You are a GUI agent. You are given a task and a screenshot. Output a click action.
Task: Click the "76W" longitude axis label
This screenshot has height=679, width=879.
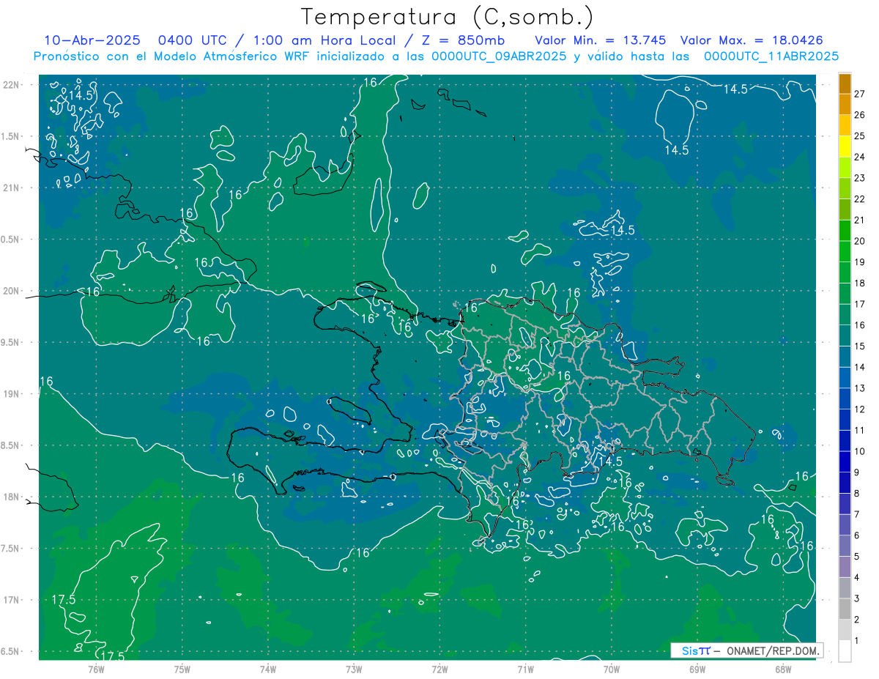(96, 669)
